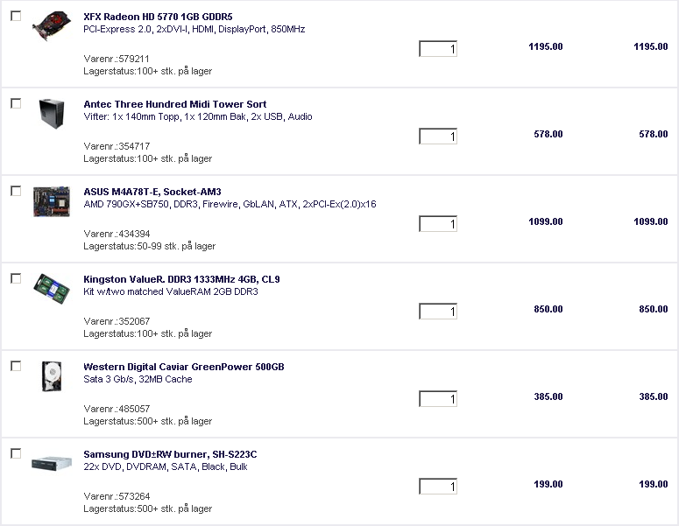
Task: Toggle the Western Digital Caviar checkbox
Action: click(x=16, y=366)
